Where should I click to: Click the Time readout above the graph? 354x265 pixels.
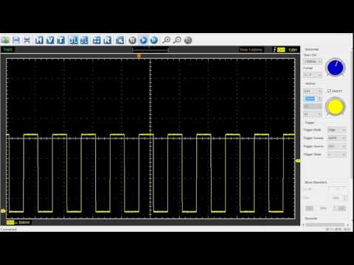(251, 50)
